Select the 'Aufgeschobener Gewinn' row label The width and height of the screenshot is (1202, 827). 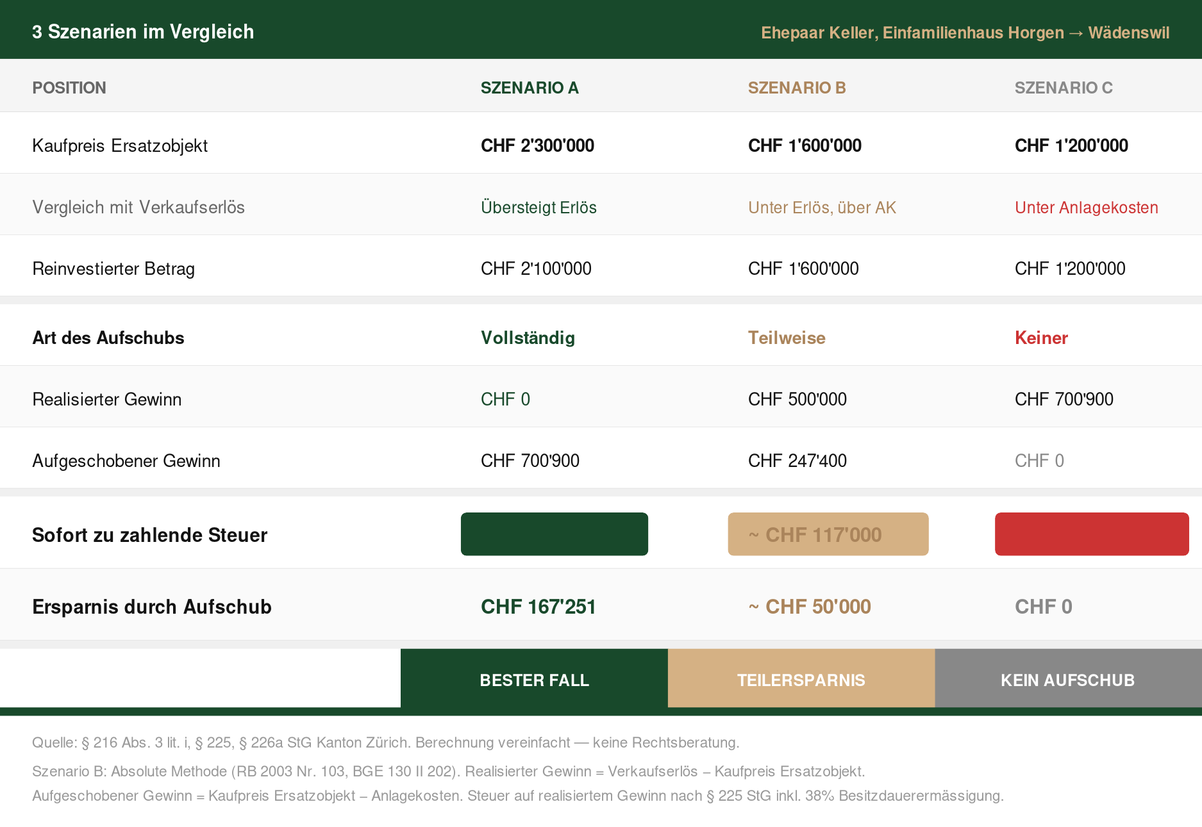[x=126, y=461]
